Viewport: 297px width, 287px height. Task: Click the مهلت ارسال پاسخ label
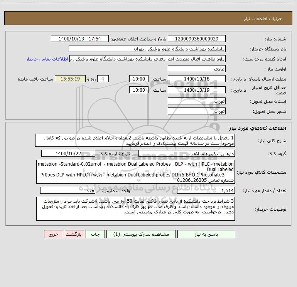(x=267, y=79)
